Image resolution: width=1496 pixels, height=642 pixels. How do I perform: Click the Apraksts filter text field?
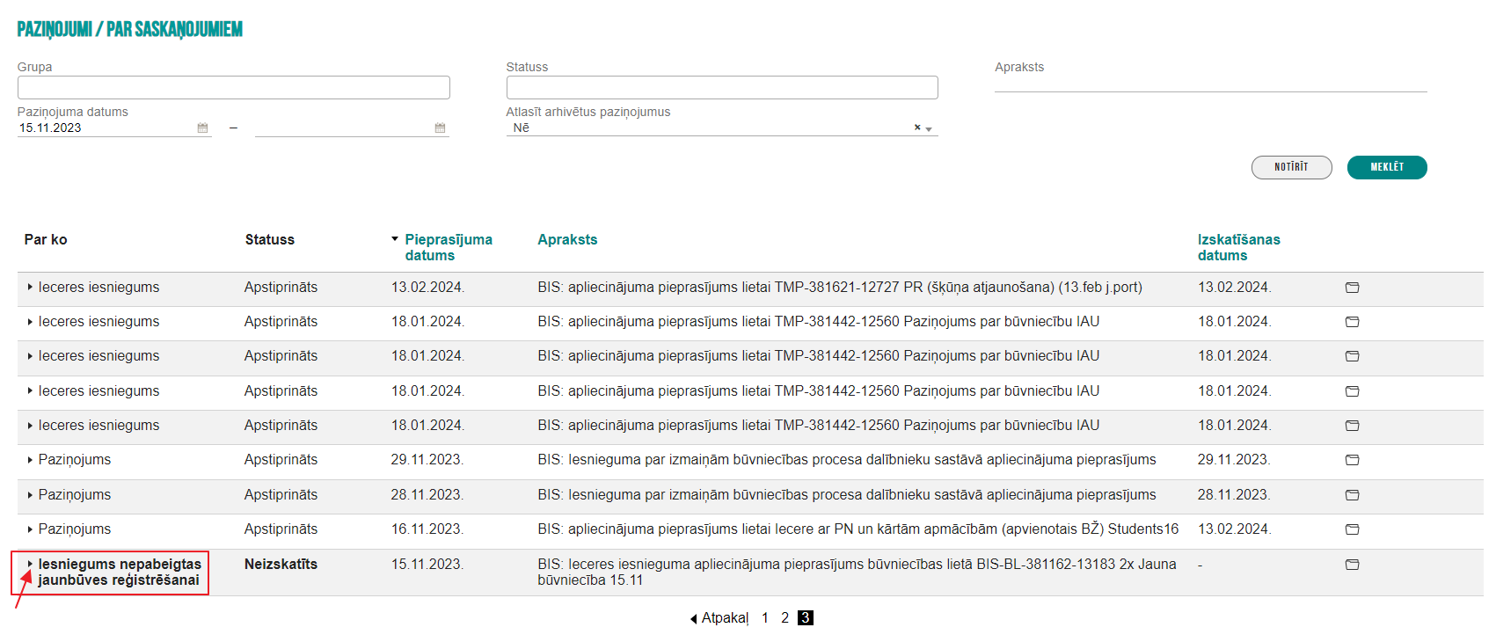pyautogui.click(x=1211, y=83)
